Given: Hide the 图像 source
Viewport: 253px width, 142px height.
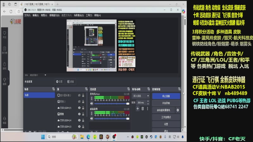Looking at the screenshot, I should pos(79,114).
